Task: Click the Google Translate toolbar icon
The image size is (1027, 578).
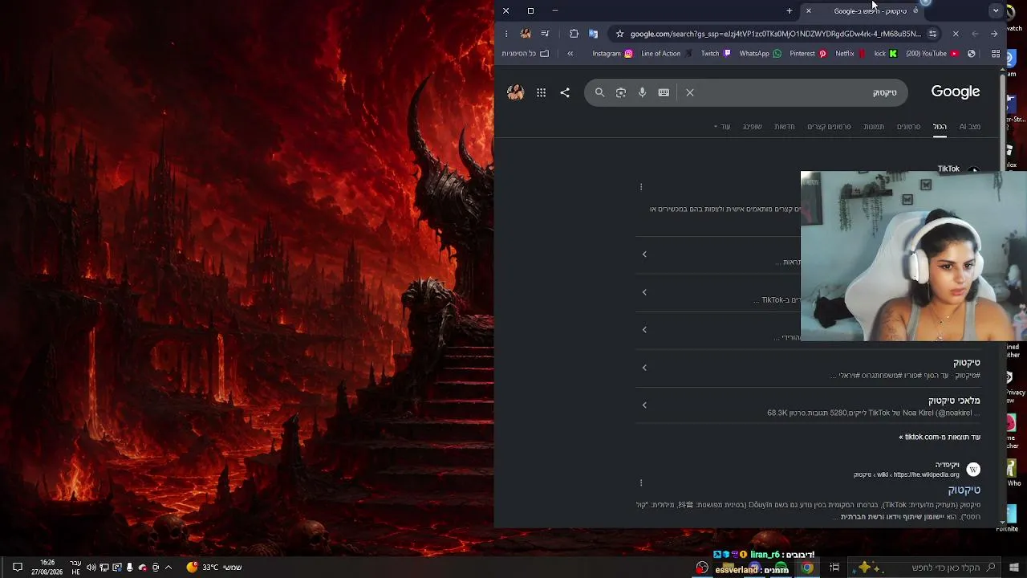Action: (x=593, y=34)
